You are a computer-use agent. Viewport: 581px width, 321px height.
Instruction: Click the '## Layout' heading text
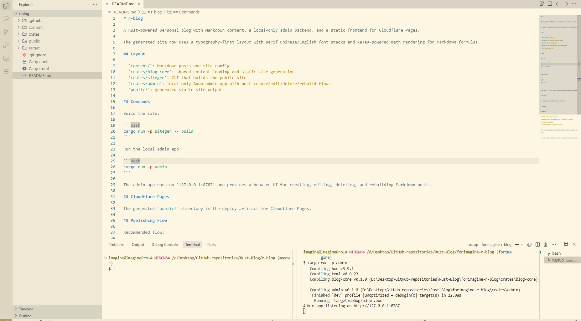tap(134, 54)
